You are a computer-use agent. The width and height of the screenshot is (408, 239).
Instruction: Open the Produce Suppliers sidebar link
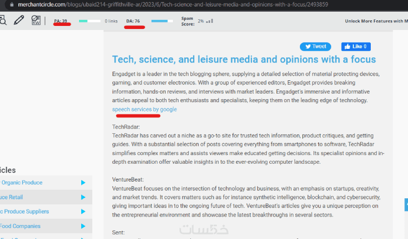24,212
